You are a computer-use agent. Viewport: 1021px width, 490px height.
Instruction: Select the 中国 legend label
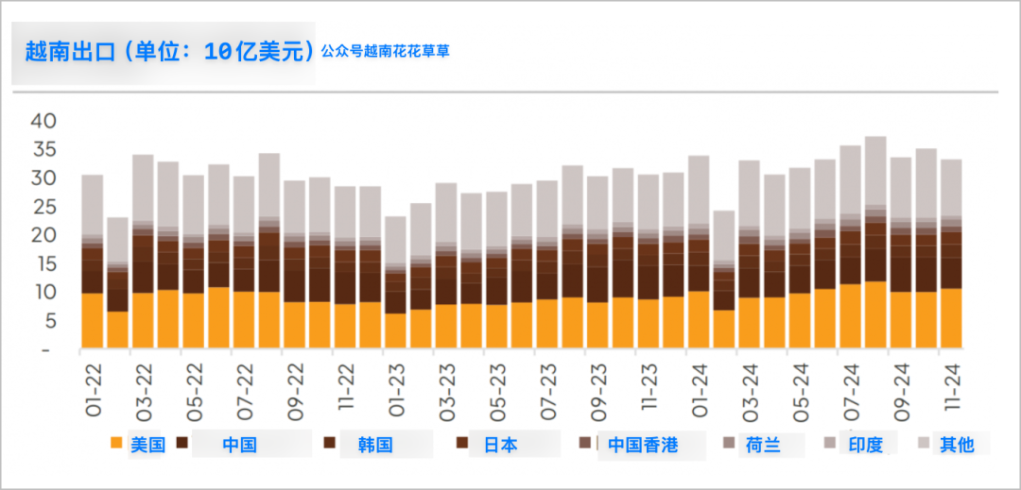pos(239,445)
